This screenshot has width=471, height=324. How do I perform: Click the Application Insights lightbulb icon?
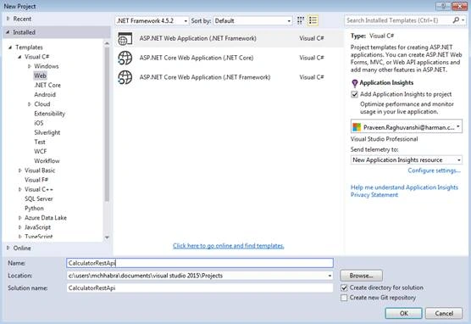(354, 83)
